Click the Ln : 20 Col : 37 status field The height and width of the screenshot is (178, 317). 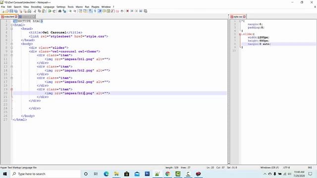(215, 168)
